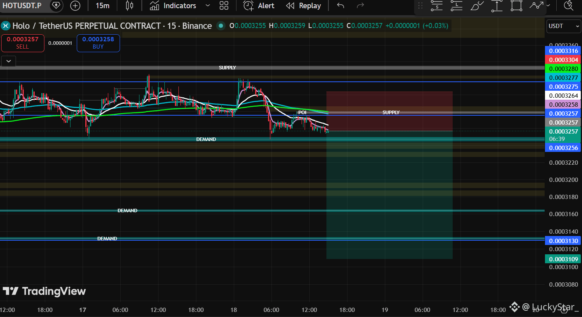Viewport: 582px width, 317px height.
Task: Select the upper SUPPLY zone label
Action: [228, 68]
